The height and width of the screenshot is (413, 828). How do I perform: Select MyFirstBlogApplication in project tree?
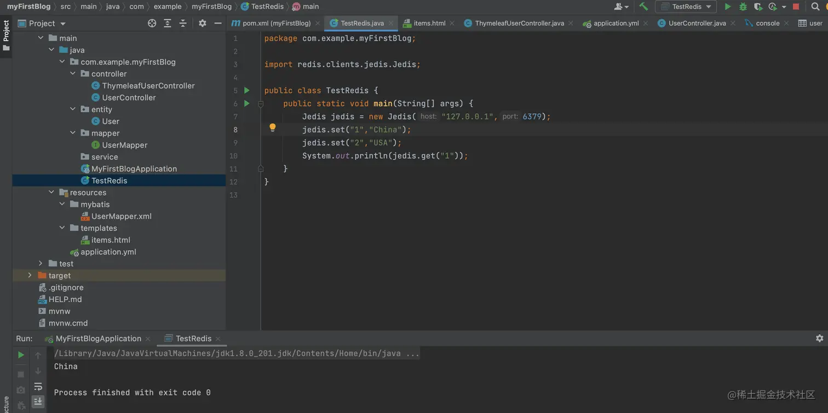point(134,168)
